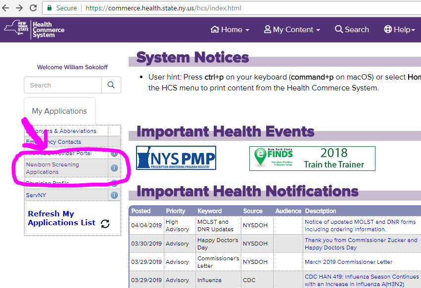The image size is (421, 288).
Task: Select Search in the top navigation
Action: (352, 30)
